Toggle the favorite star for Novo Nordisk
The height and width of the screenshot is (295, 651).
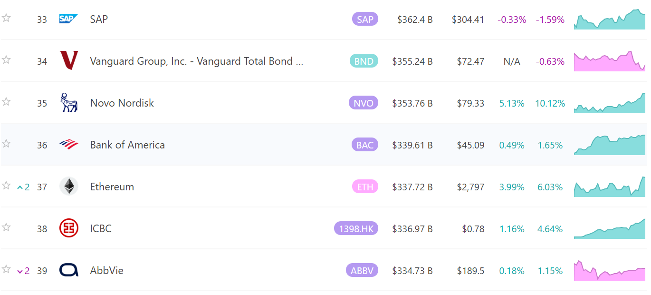click(x=6, y=102)
